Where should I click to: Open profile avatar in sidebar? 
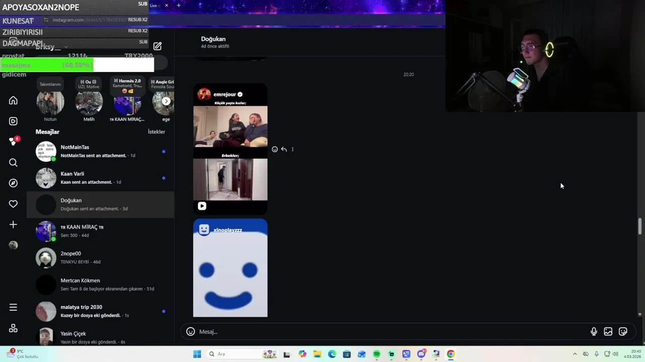point(13,245)
